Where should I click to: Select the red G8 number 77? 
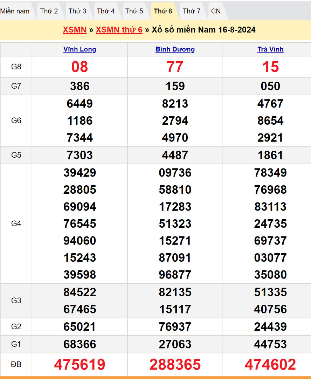[x=175, y=67]
